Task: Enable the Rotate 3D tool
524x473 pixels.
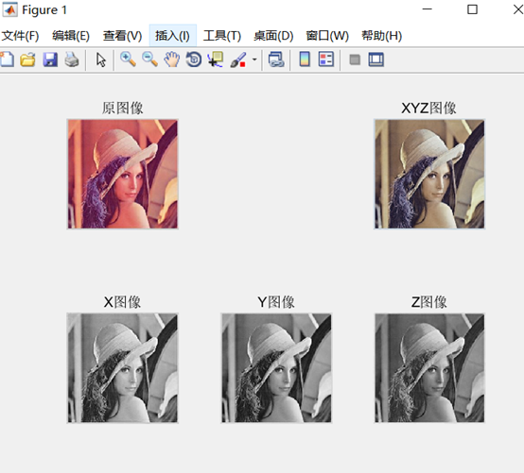Action: point(194,59)
